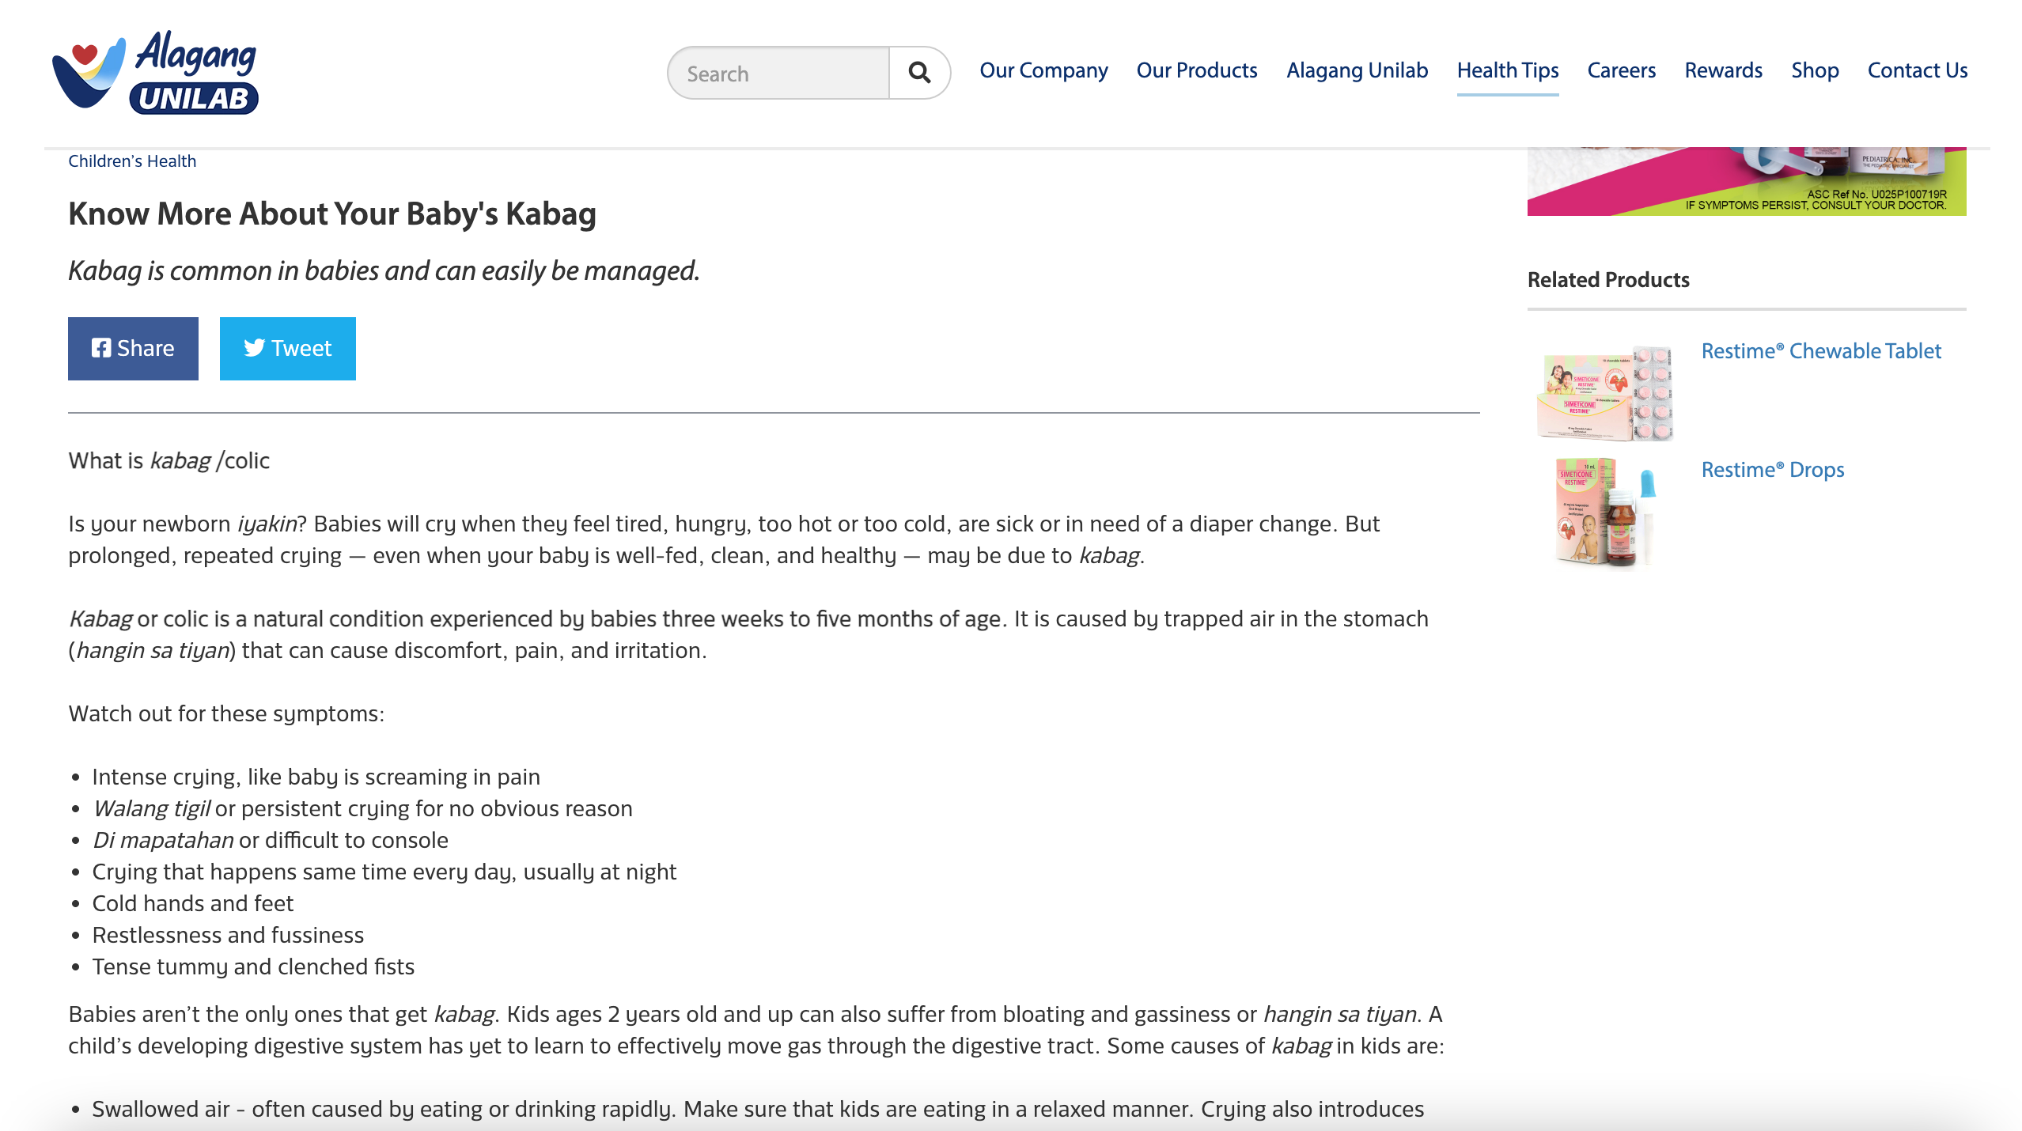Open the Our Company menu
The height and width of the screenshot is (1131, 2022).
[x=1043, y=70]
